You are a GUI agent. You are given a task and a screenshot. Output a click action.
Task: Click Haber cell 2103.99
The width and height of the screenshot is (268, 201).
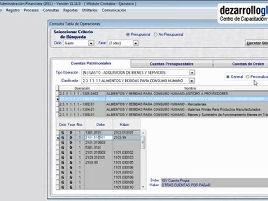pyautogui.click(x=126, y=138)
